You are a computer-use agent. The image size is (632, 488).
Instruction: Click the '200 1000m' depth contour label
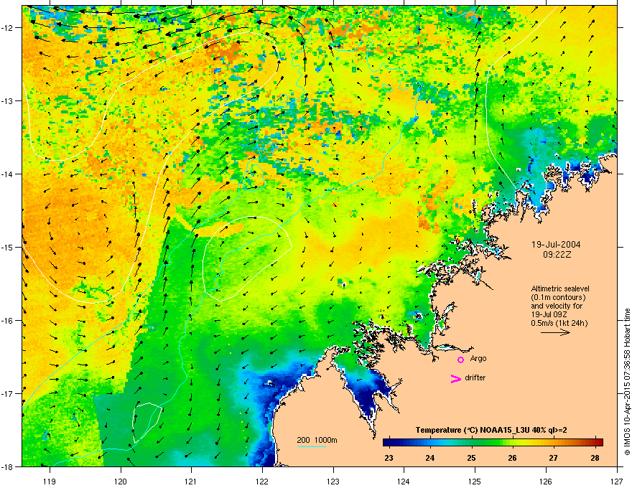[317, 440]
